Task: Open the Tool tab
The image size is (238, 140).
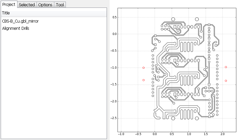Action: coord(60,5)
